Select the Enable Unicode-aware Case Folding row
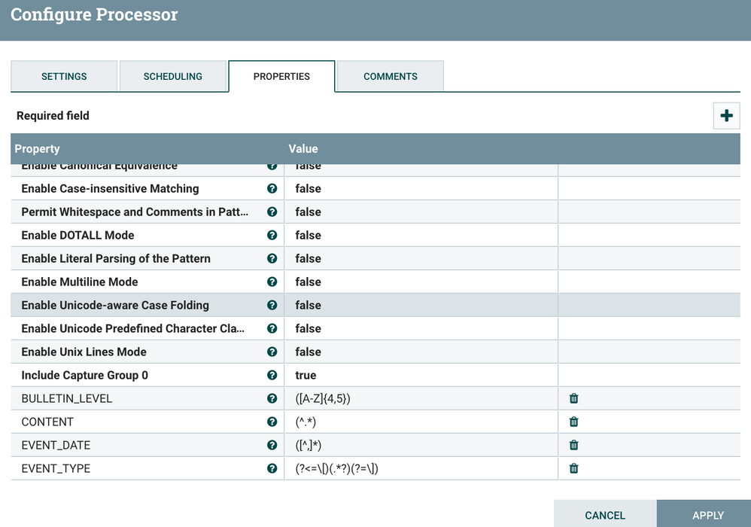The image size is (751, 527). pos(115,305)
